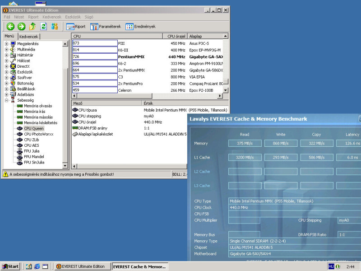Select the PentiumMMX 440 MHz result row
Viewport: 361px width, 271px height.
click(148, 57)
